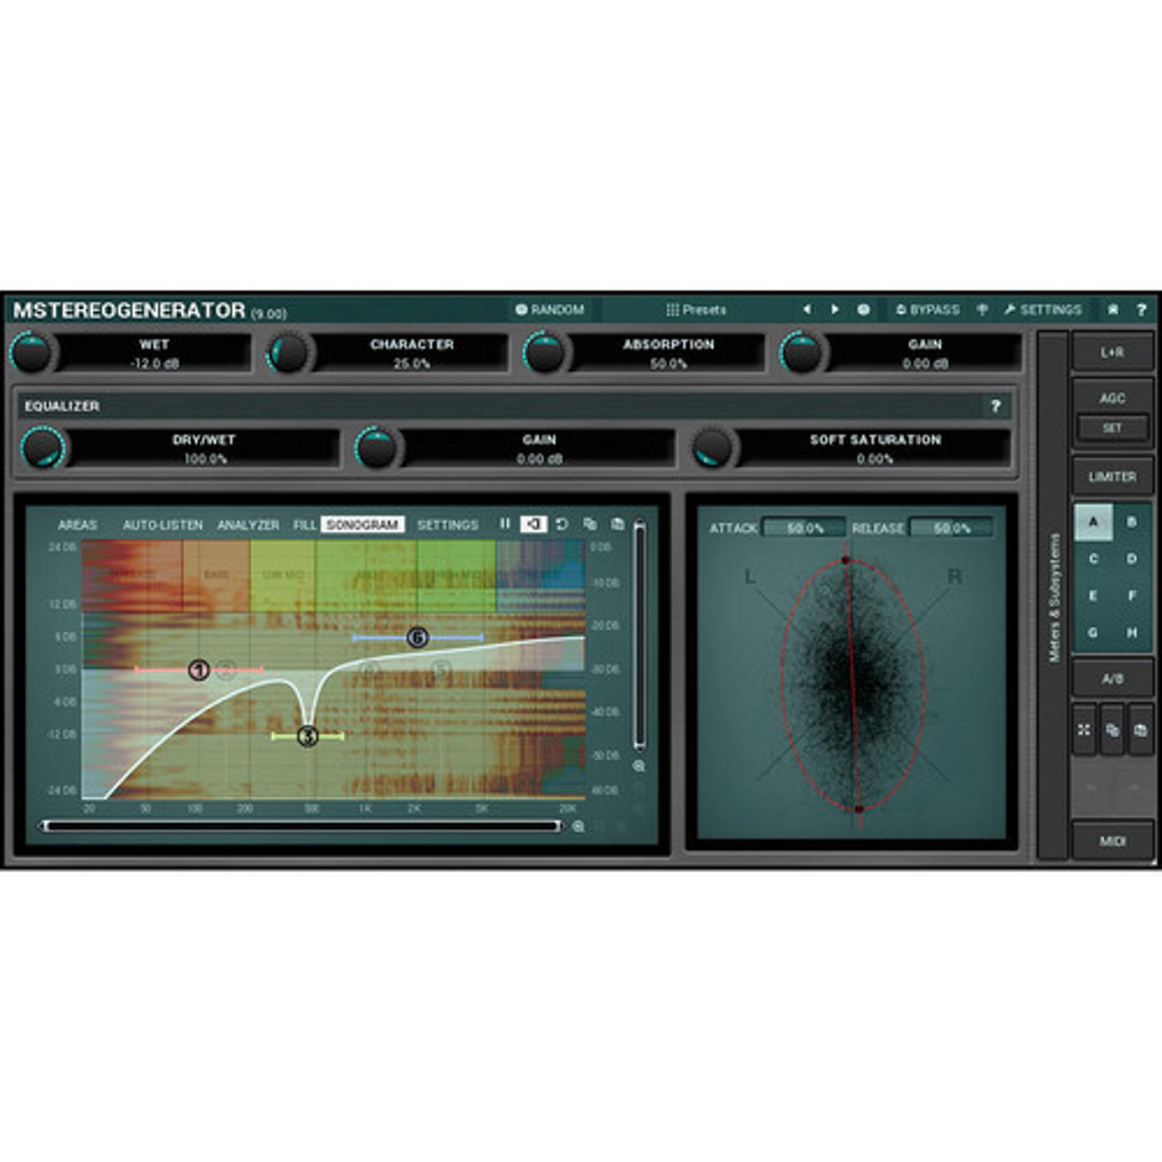The height and width of the screenshot is (1162, 1162).
Task: Click the highlighted icon next to the pause button
Action: [x=534, y=524]
